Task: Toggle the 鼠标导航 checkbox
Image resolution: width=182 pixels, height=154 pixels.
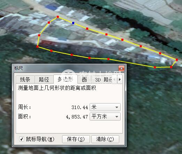Action: (x=22, y=139)
